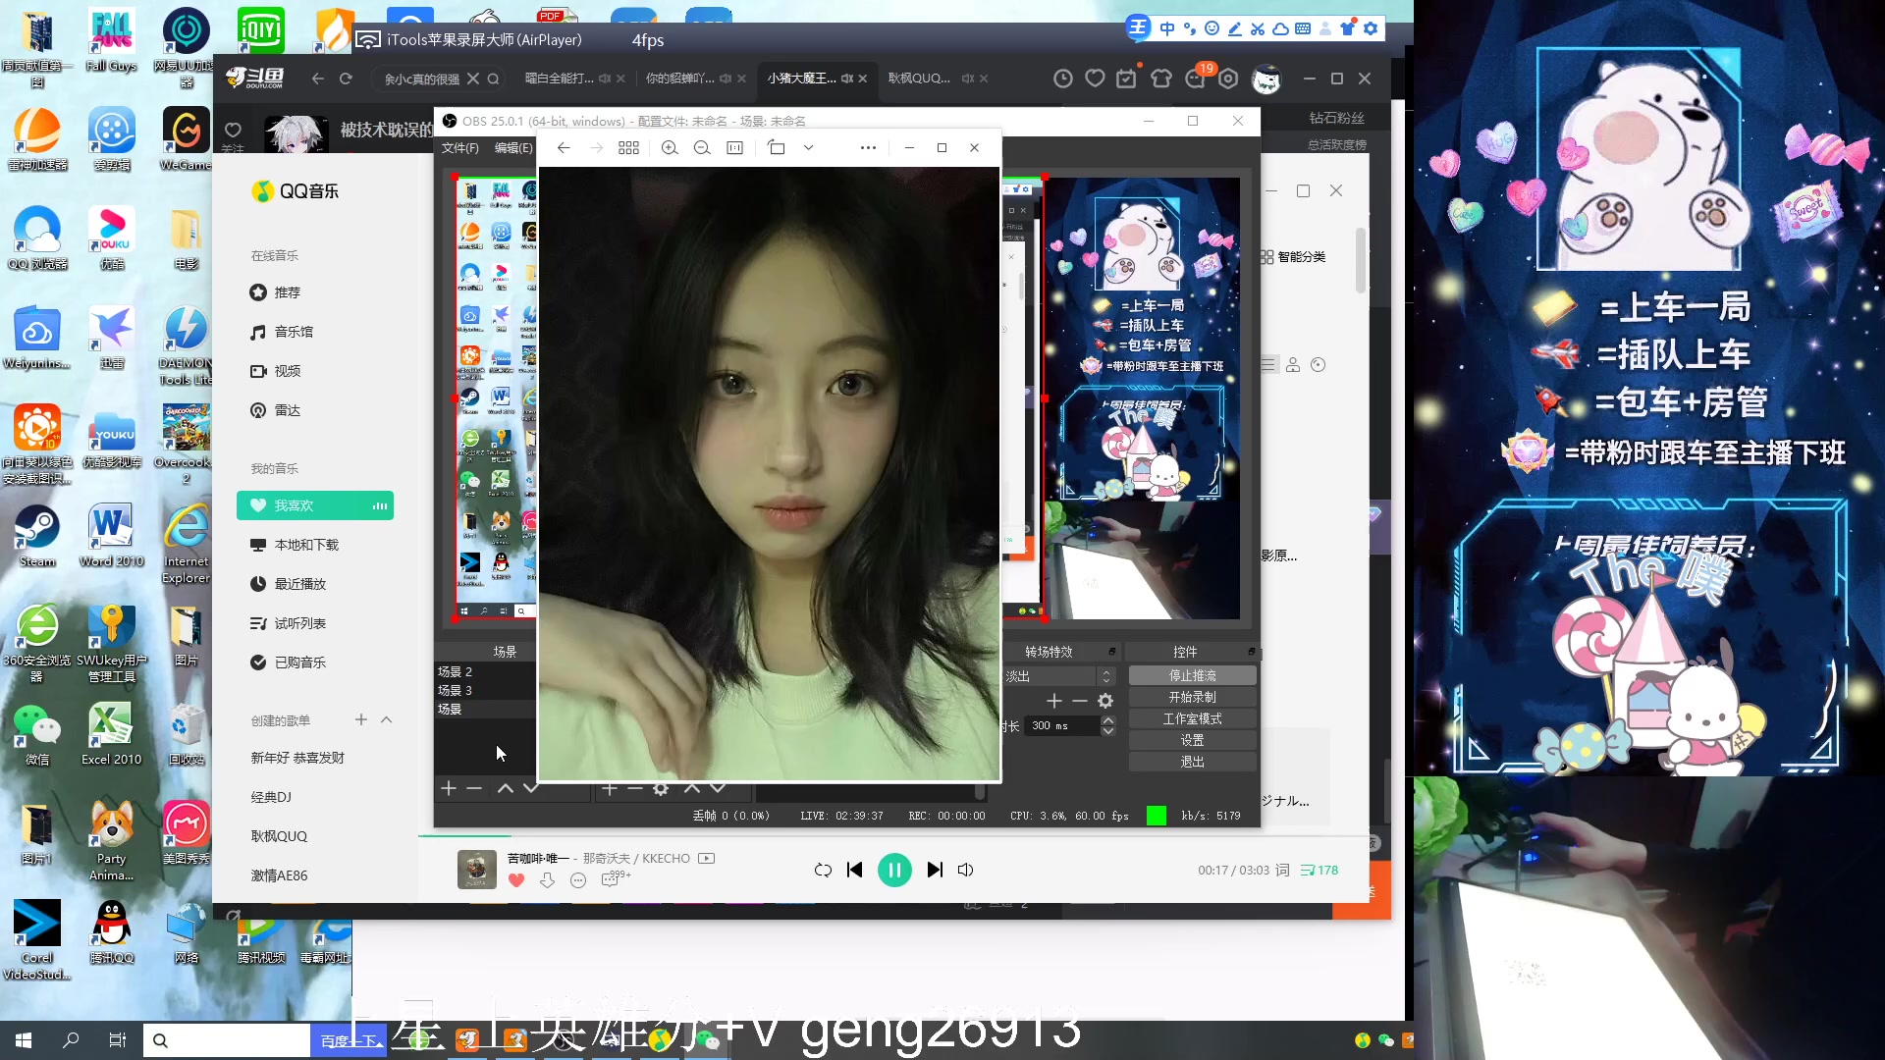This screenshot has width=1885, height=1060.
Task: Collapse the 创建的歌单 playlist section
Action: [x=387, y=719]
